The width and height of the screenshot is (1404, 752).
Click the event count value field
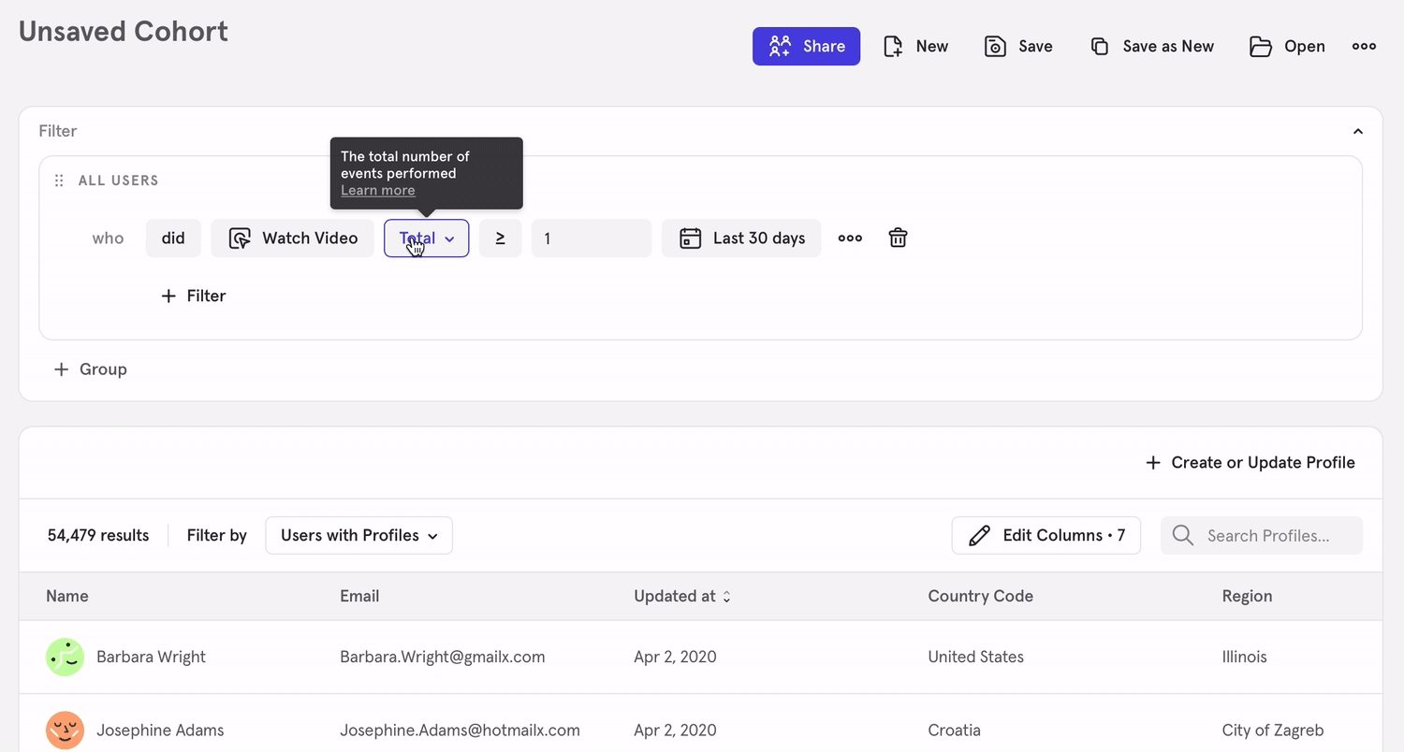(x=591, y=239)
